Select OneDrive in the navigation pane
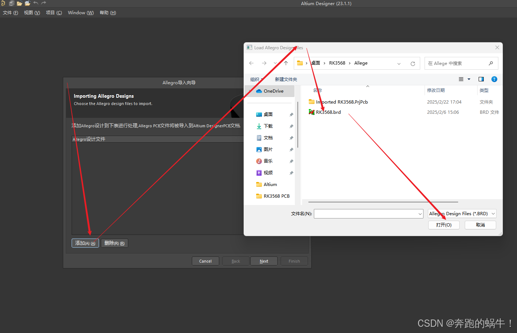Image resolution: width=517 pixels, height=333 pixels. tap(270, 91)
